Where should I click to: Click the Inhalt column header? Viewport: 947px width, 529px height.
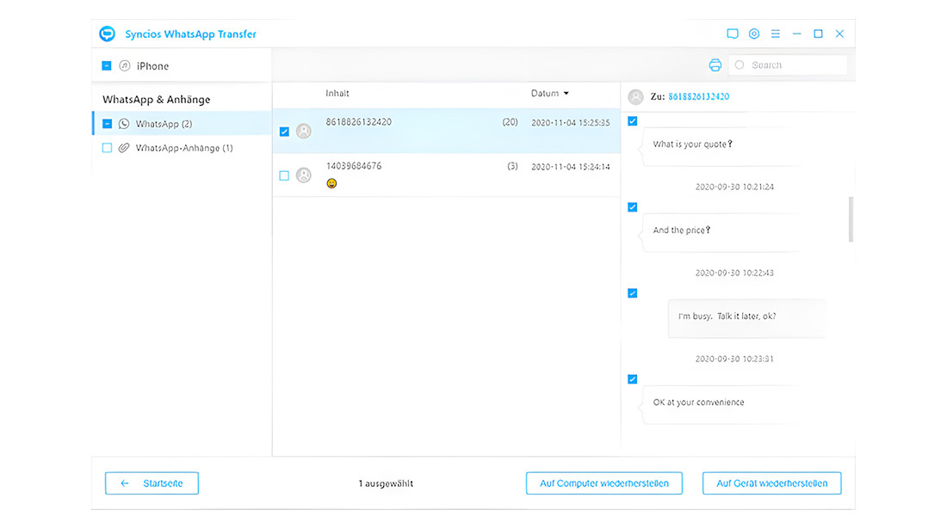(x=337, y=94)
